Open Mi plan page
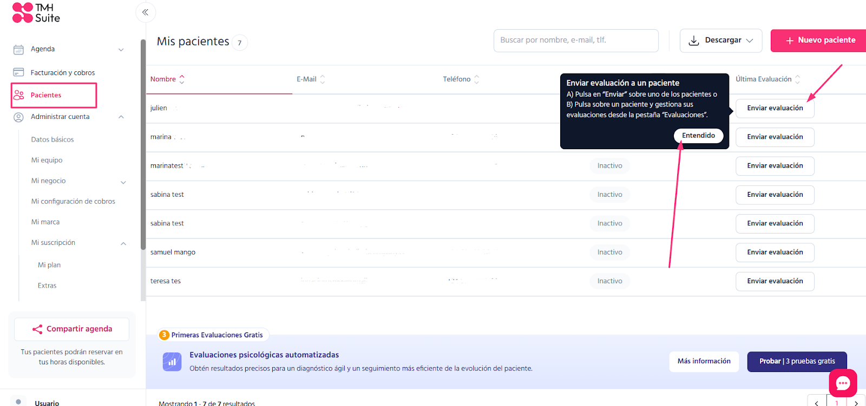The height and width of the screenshot is (406, 866). (49, 265)
